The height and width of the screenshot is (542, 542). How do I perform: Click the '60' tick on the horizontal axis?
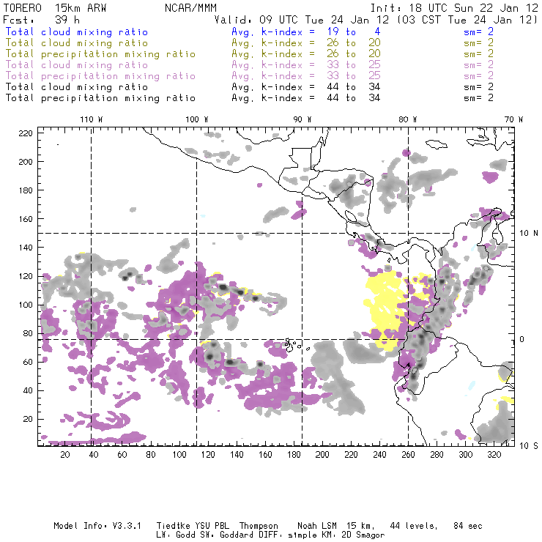click(x=122, y=455)
